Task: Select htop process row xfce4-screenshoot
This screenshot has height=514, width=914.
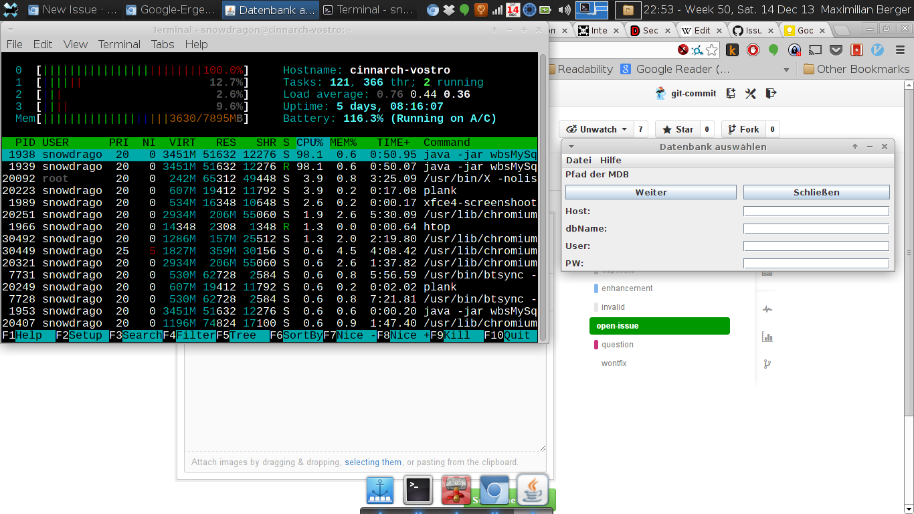Action: coord(270,203)
